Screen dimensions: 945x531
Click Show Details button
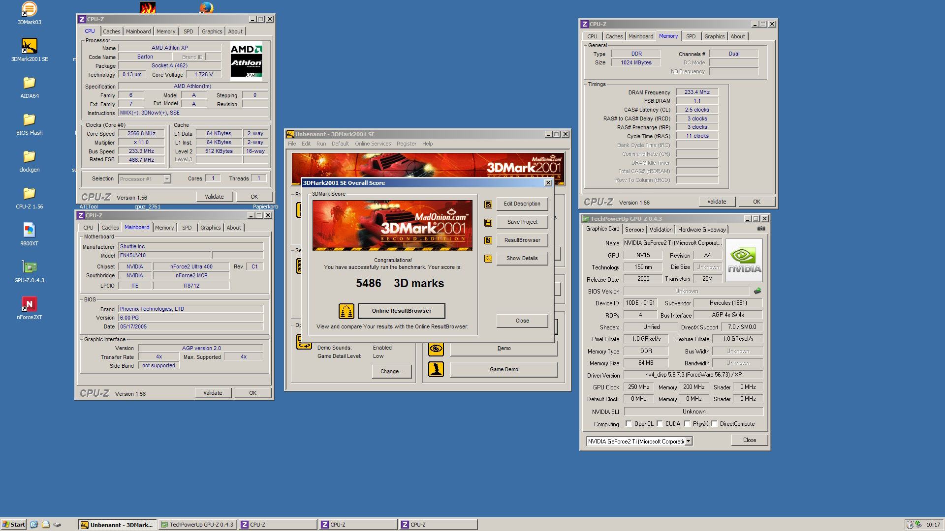(522, 259)
